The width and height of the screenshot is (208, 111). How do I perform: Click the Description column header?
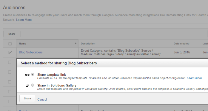coord(88,44)
